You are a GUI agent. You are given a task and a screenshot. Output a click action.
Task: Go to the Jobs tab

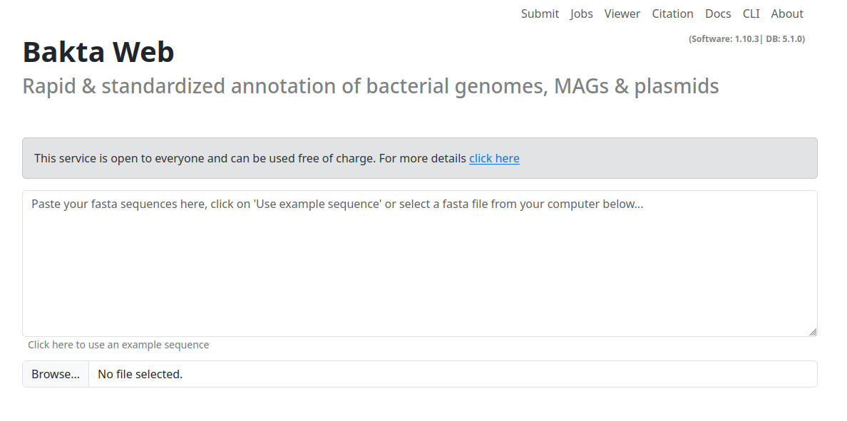coord(581,14)
